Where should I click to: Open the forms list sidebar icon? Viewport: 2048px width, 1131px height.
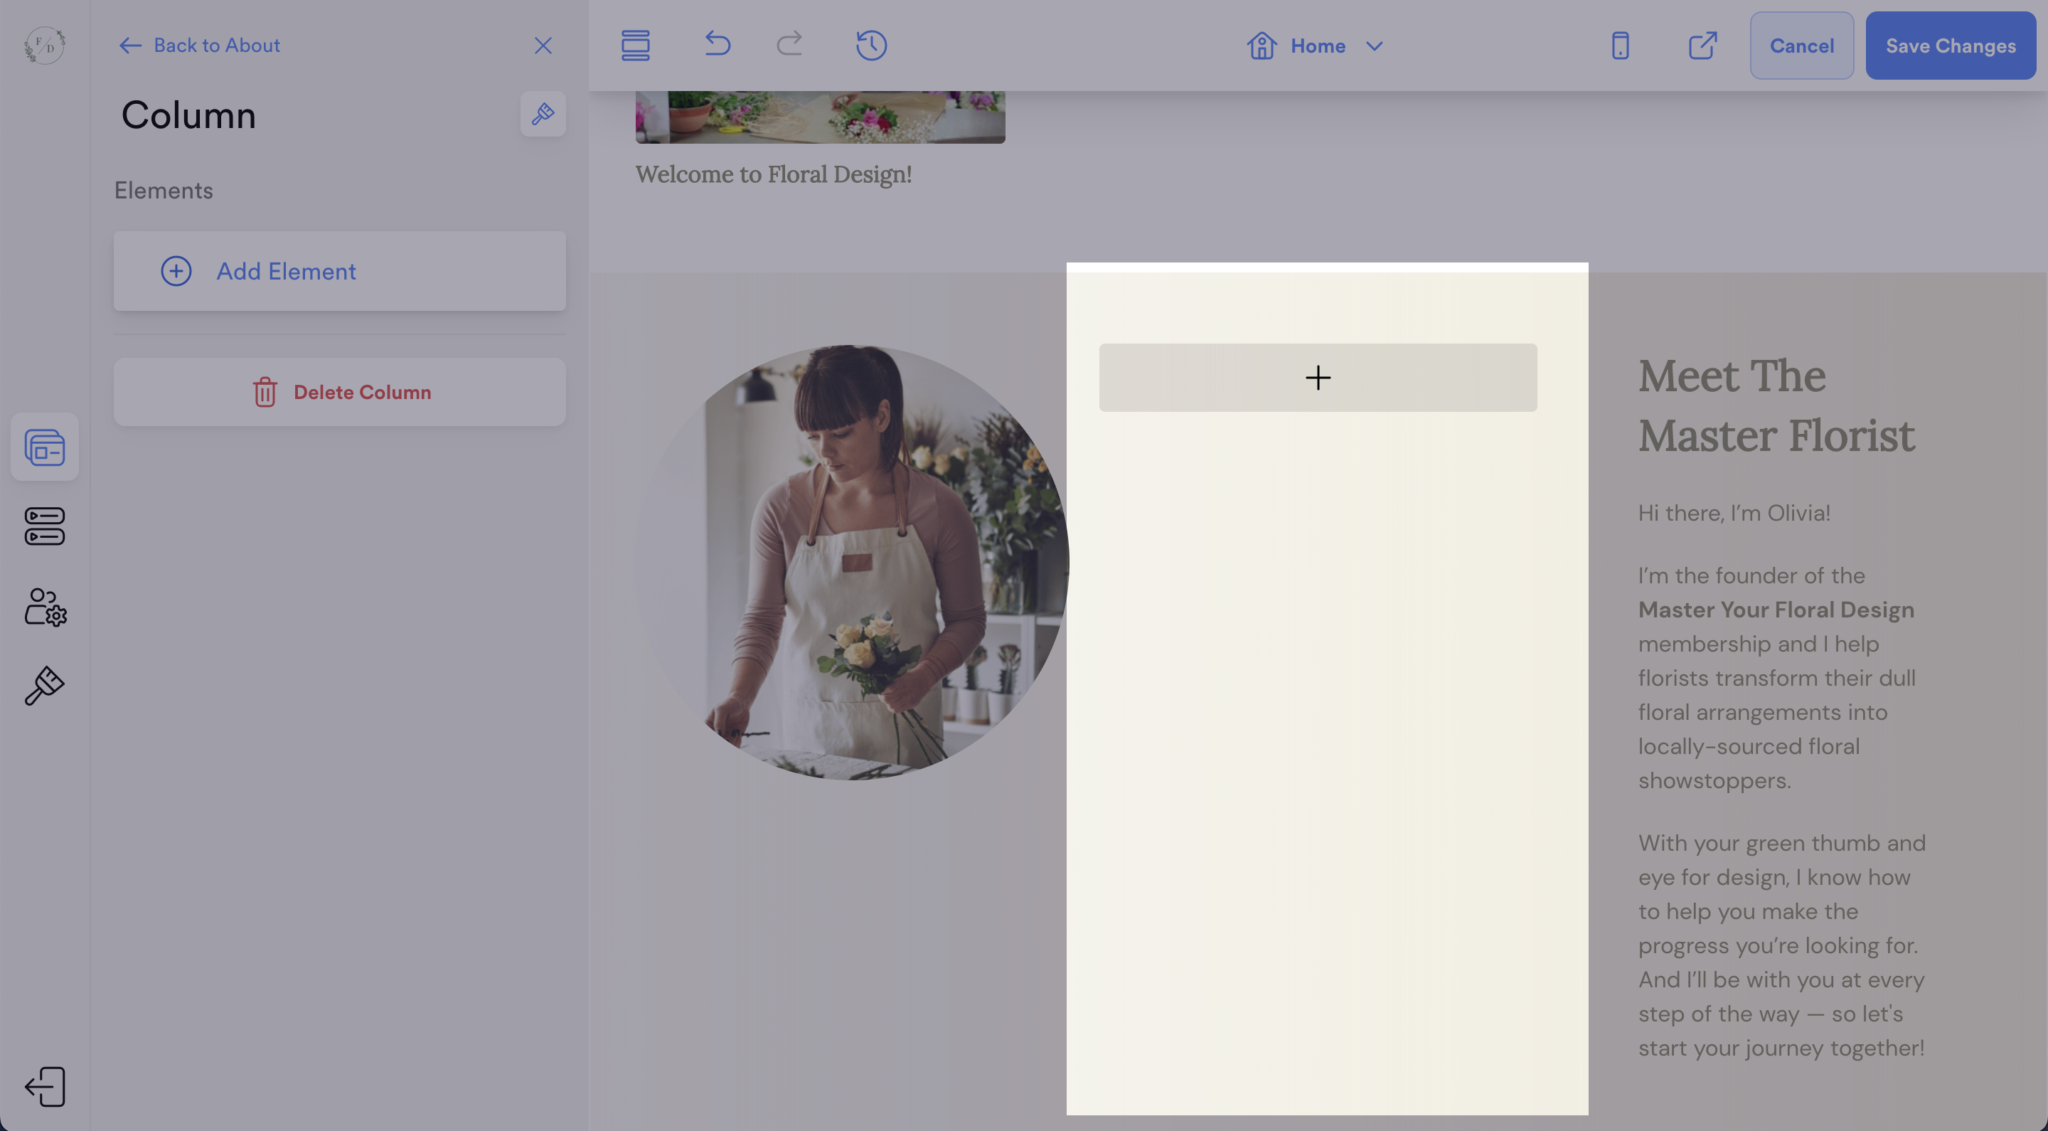tap(45, 526)
